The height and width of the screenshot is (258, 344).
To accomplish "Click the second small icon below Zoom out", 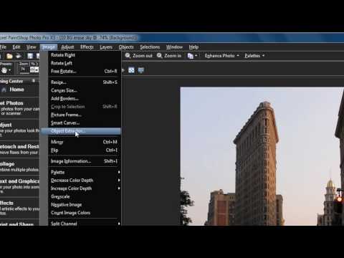I will (x=140, y=70).
